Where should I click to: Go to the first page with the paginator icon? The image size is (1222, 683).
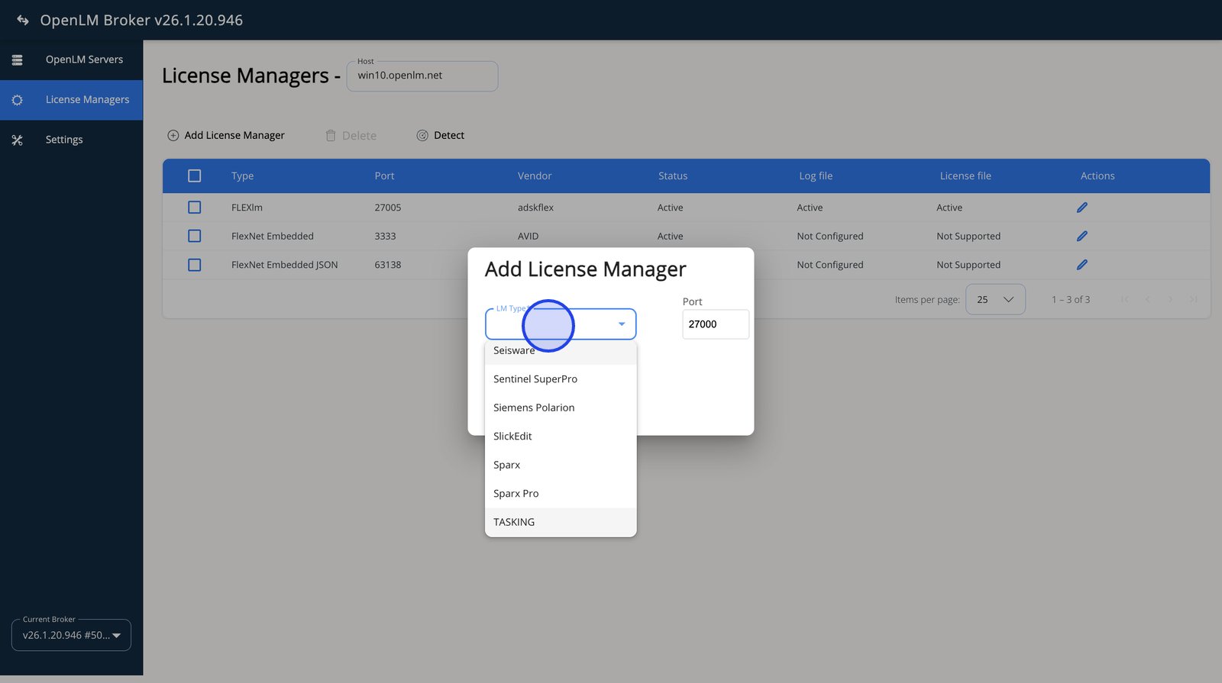tap(1124, 299)
